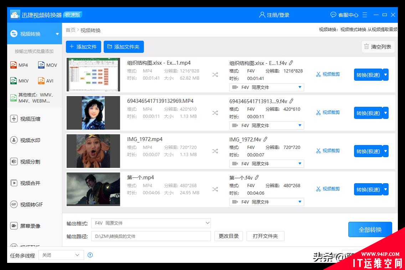
Task: Click 全部转换 convert all button
Action: tap(370, 230)
